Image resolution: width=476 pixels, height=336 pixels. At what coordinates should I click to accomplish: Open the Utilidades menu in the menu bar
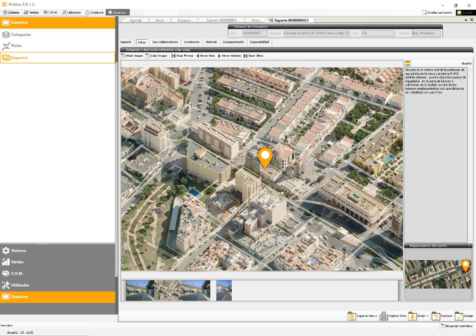pyautogui.click(x=71, y=12)
